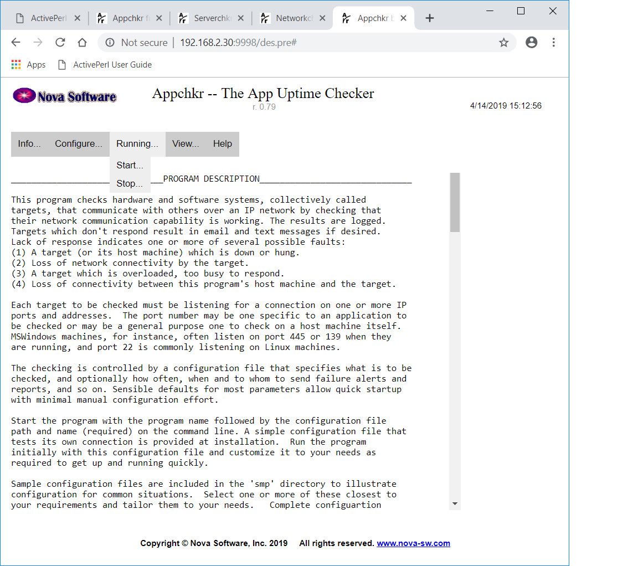Viewport: 638px width, 566px height.
Task: Open the View... menu
Action: (x=186, y=143)
